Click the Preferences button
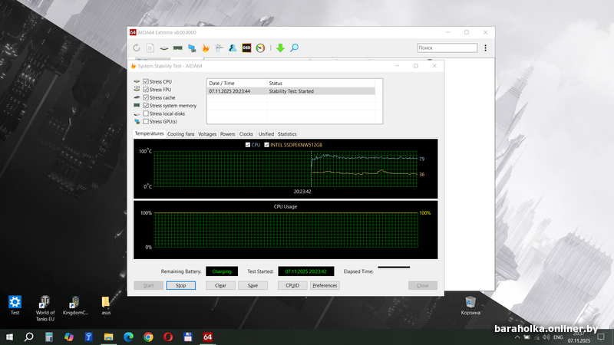614x345 pixels. tap(325, 285)
